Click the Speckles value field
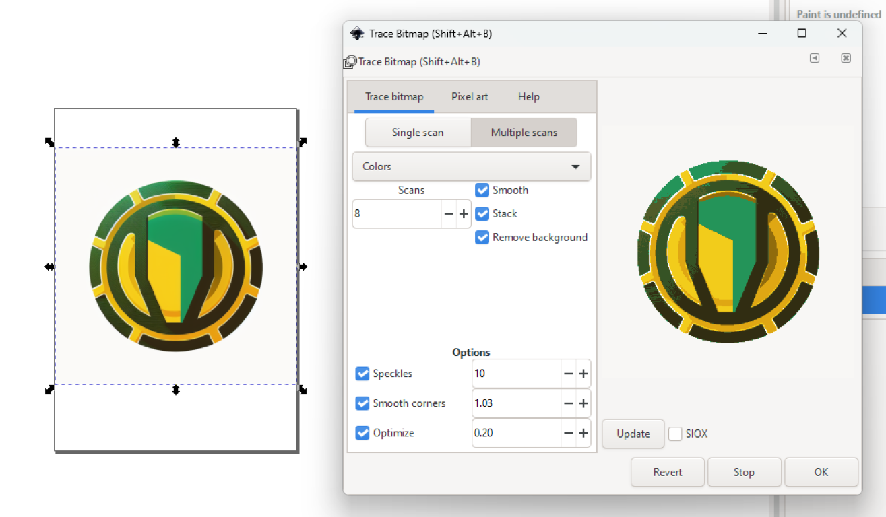 click(517, 374)
